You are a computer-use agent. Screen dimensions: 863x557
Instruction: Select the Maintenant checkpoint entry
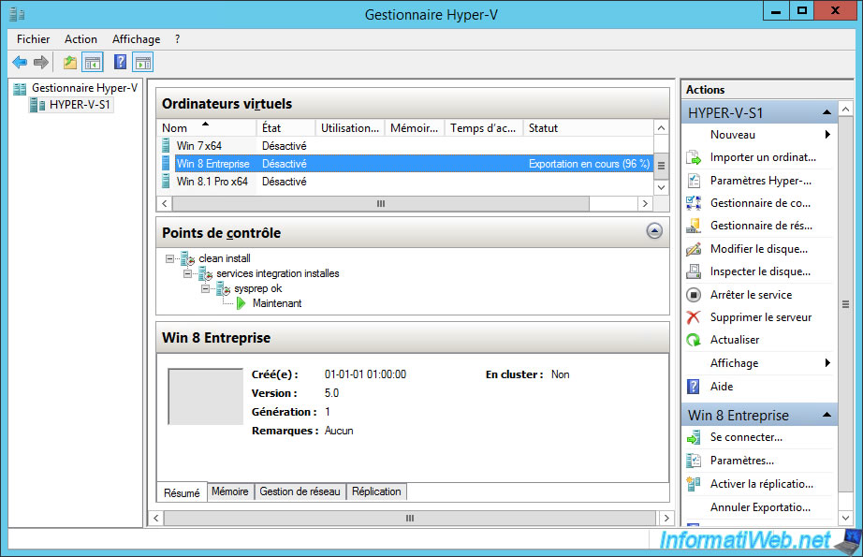(x=277, y=303)
